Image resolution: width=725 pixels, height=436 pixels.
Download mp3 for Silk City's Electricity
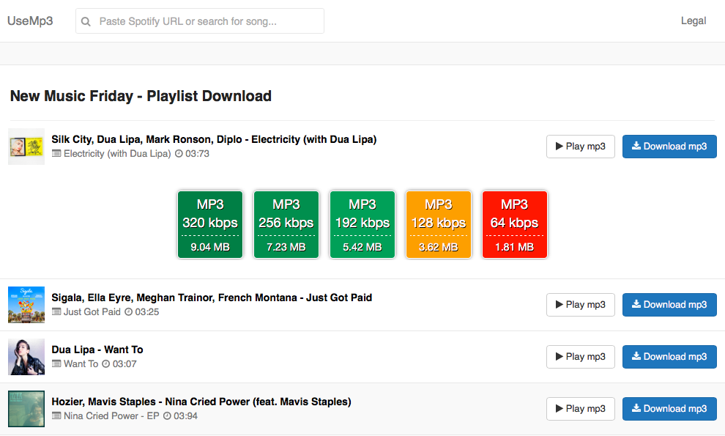click(x=669, y=147)
